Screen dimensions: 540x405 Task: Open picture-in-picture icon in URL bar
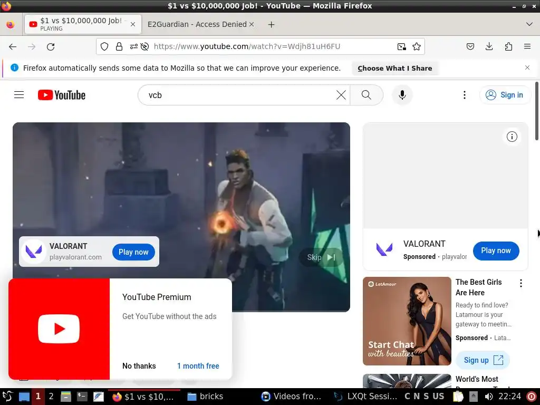point(401,46)
